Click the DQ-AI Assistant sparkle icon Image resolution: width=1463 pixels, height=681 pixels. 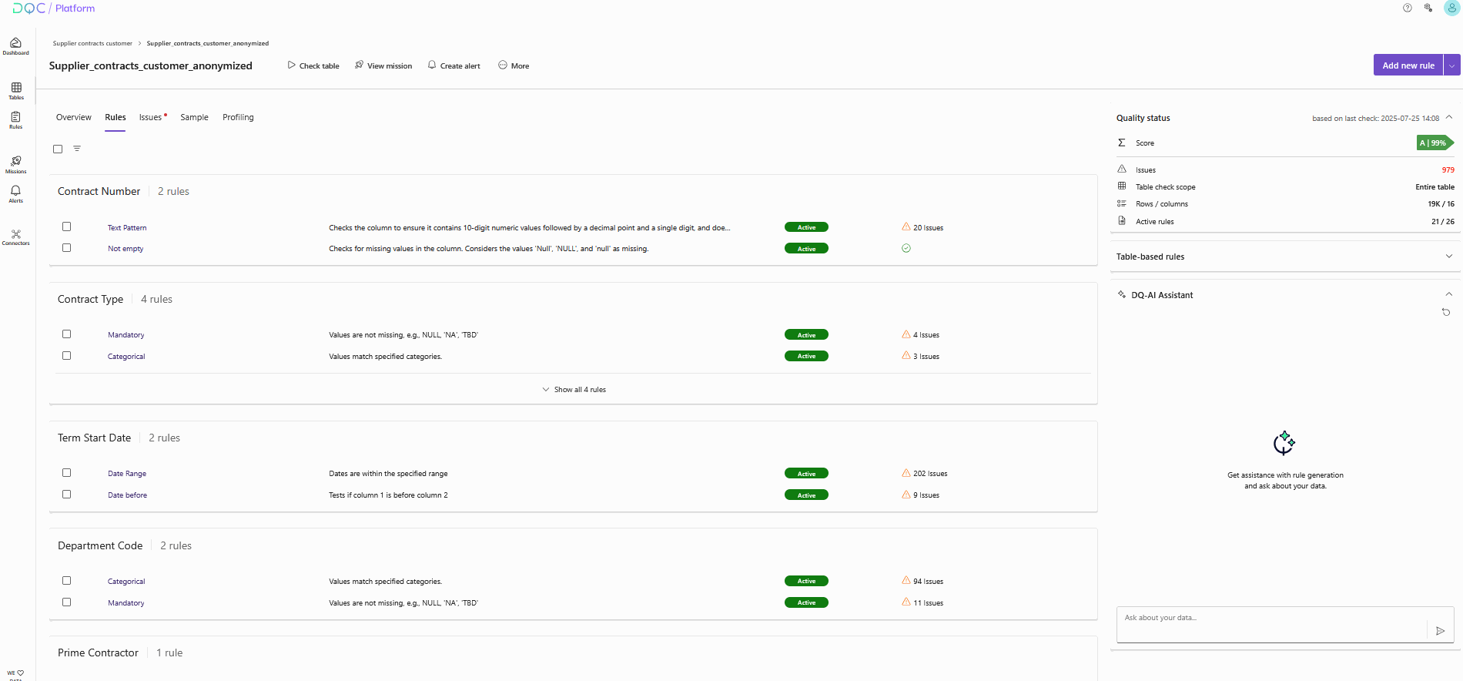1122,294
